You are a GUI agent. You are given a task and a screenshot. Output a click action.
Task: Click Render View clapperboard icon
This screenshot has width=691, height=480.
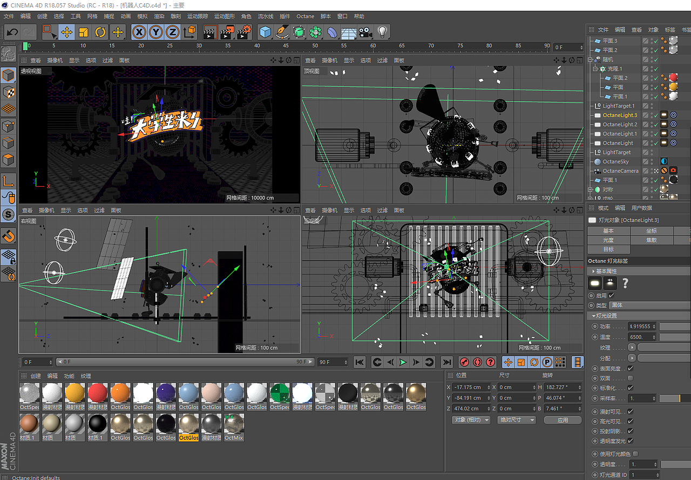(210, 32)
